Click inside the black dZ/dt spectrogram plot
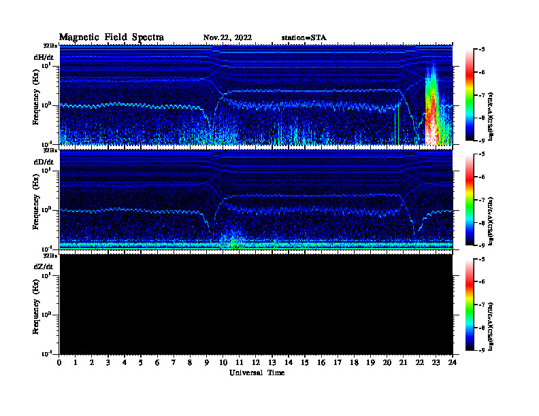 click(256, 305)
